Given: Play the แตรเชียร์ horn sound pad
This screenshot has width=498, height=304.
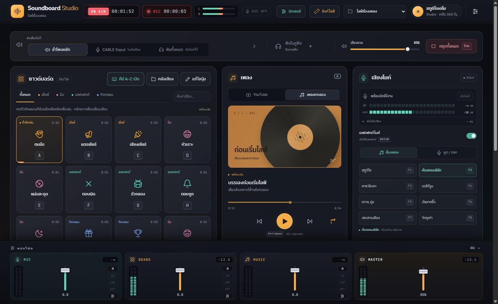Looking at the screenshot, I should coord(89,140).
